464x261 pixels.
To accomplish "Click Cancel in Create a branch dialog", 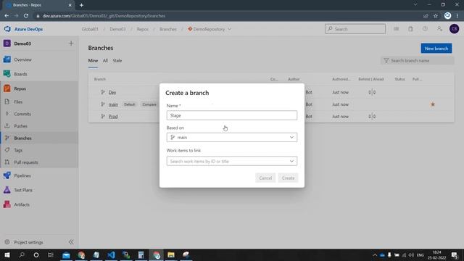I will coord(265,178).
